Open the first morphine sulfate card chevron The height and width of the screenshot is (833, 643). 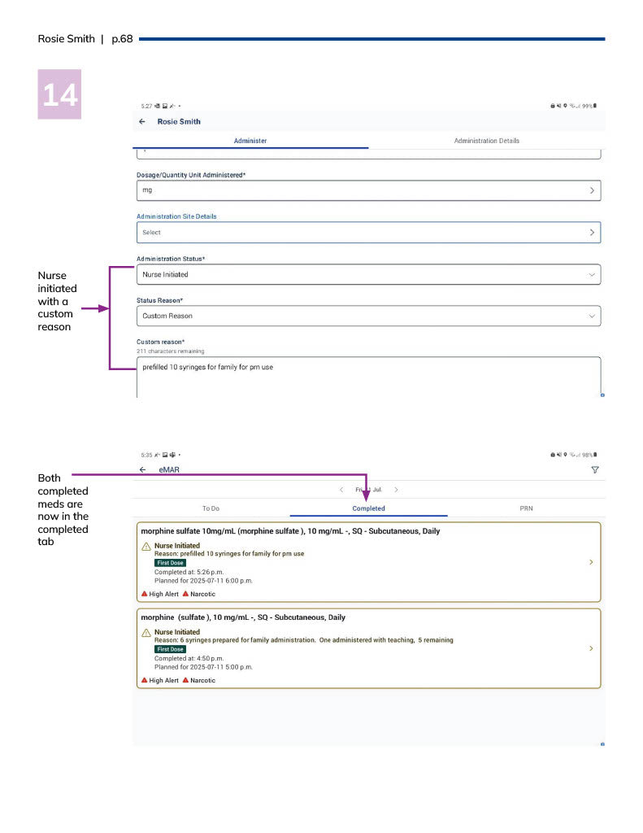point(591,562)
